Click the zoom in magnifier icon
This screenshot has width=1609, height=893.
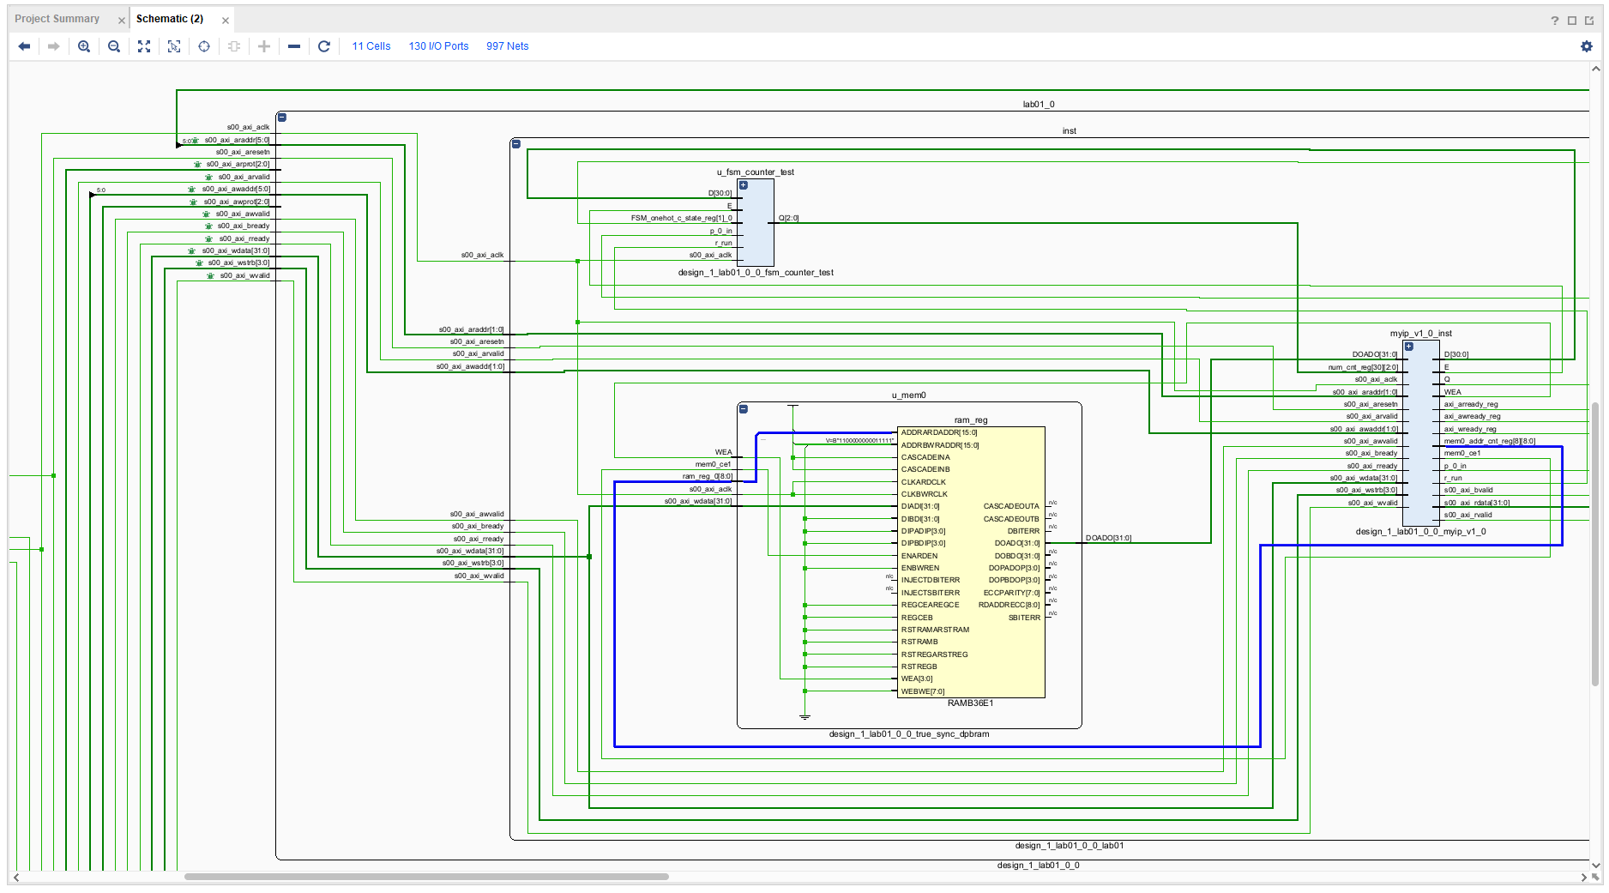pos(84,46)
